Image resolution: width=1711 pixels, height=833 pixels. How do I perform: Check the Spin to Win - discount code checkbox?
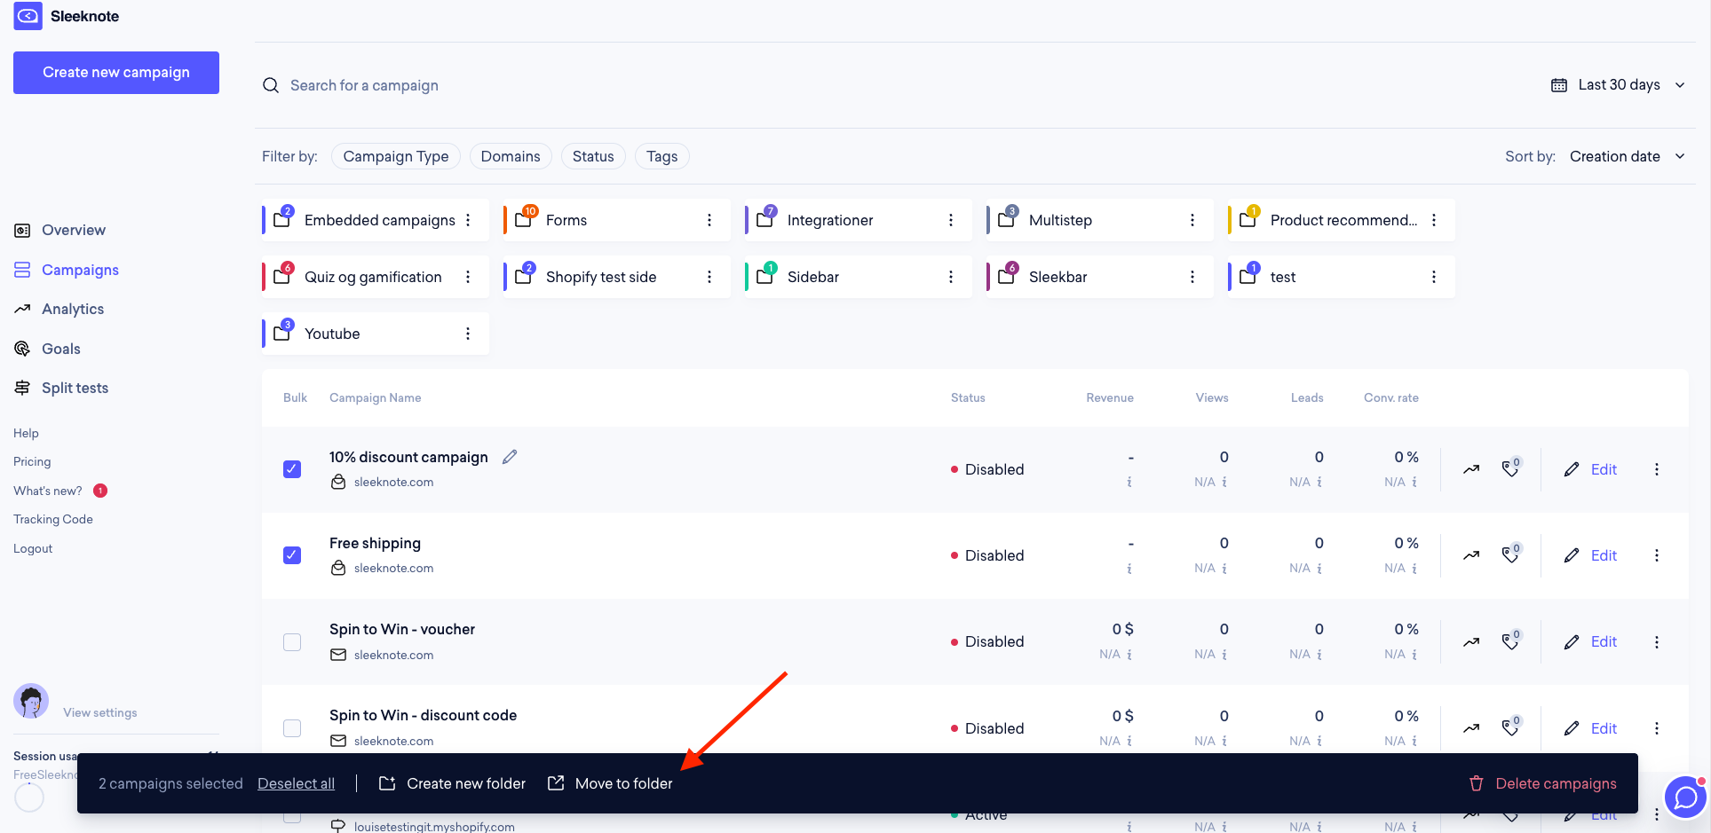[x=292, y=728]
